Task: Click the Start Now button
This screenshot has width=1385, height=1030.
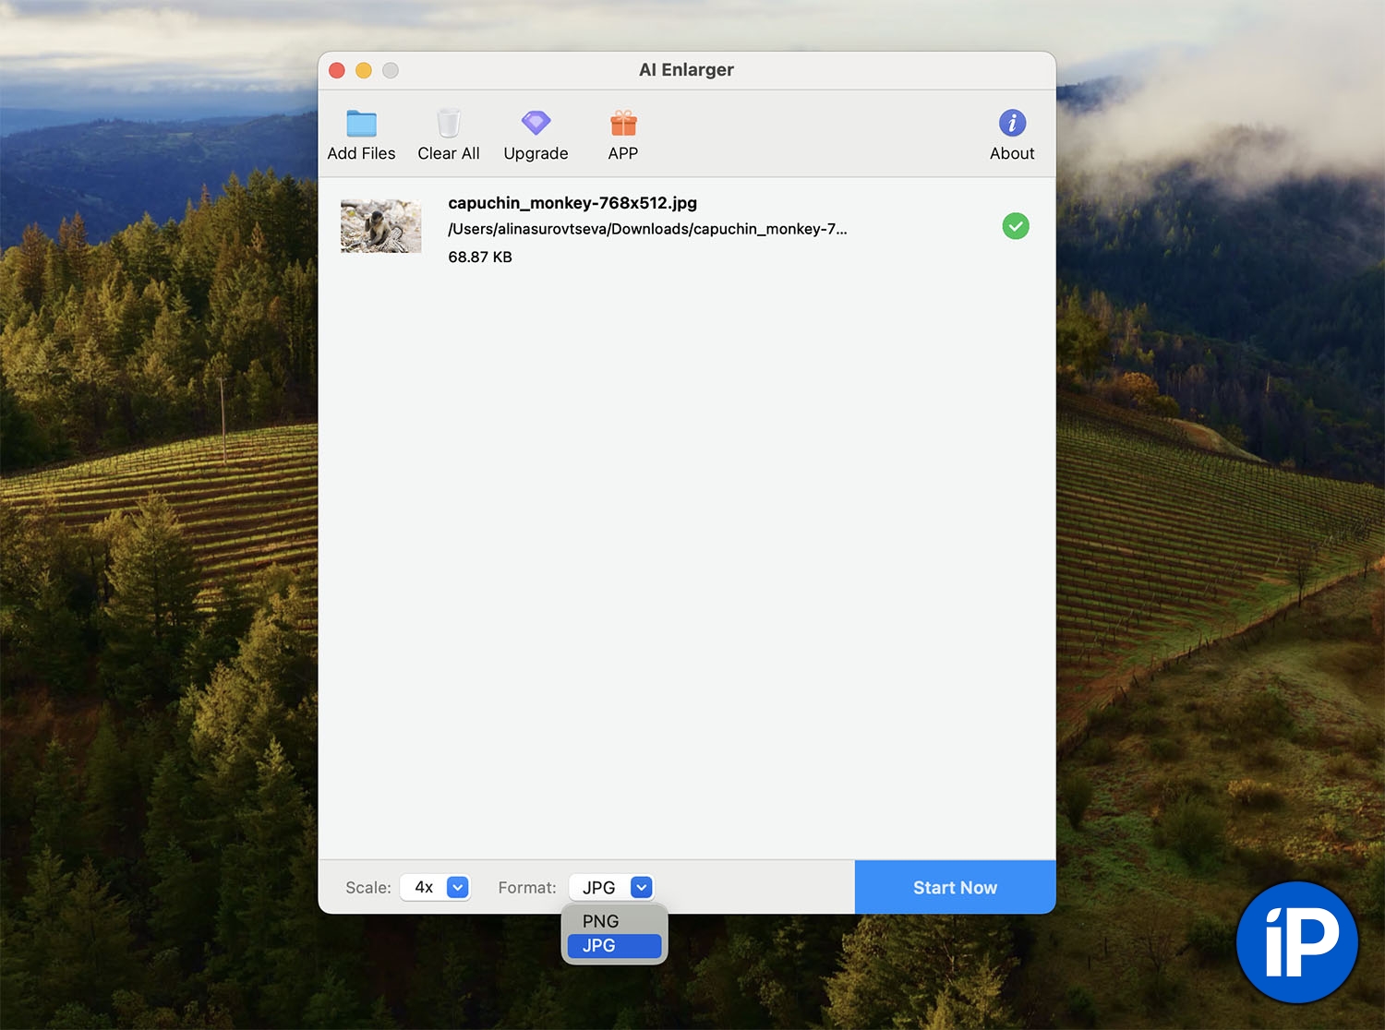Action: tap(955, 887)
